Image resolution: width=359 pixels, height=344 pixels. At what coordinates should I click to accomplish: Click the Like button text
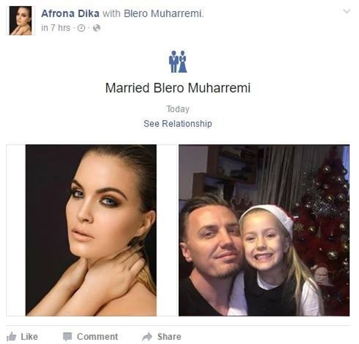(x=29, y=337)
